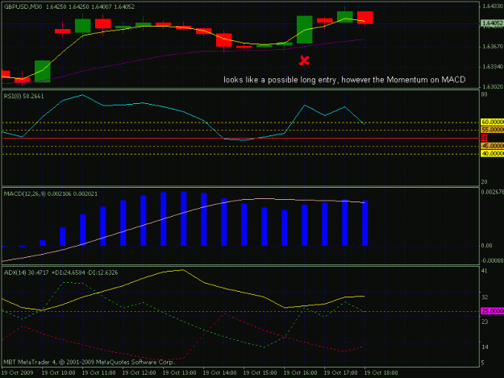504x378 pixels.
Task: Click the MBT MetaTrader 4 copyright text
Action: coord(89,362)
